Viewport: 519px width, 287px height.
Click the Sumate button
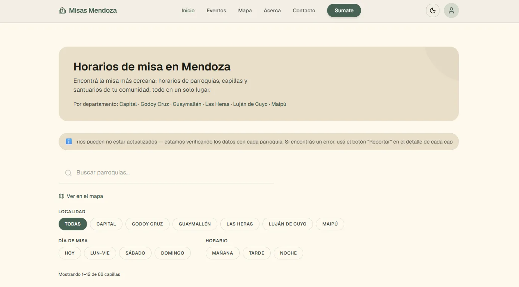(x=344, y=10)
